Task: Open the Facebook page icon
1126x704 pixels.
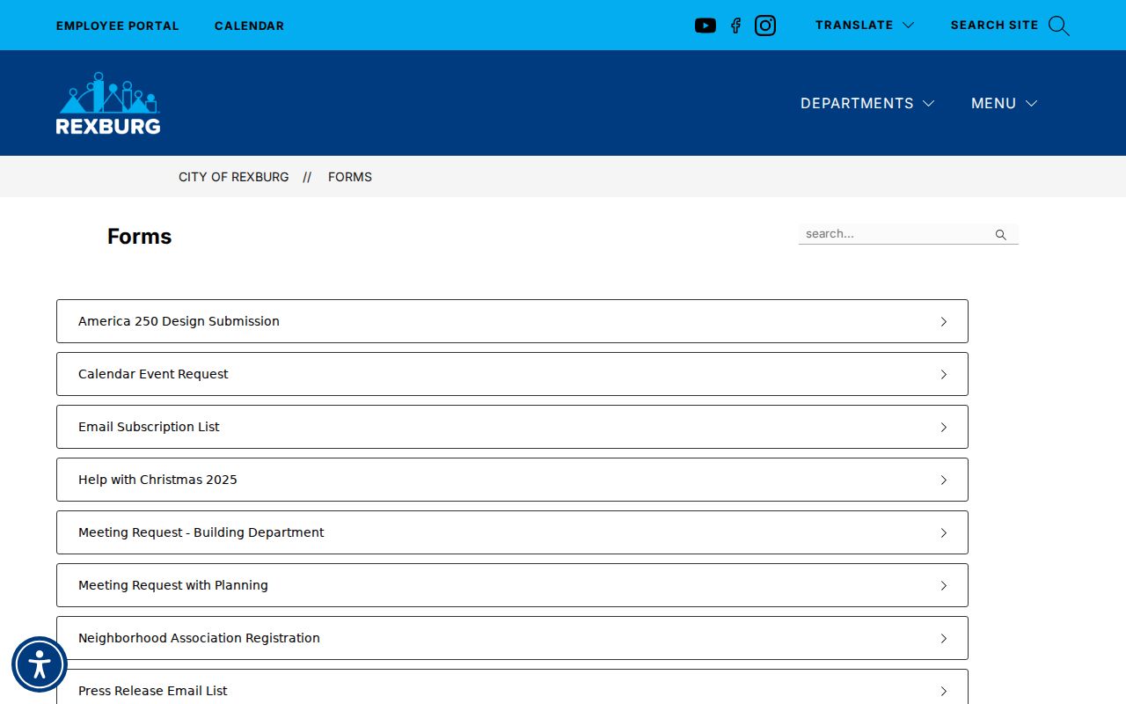Action: [735, 26]
